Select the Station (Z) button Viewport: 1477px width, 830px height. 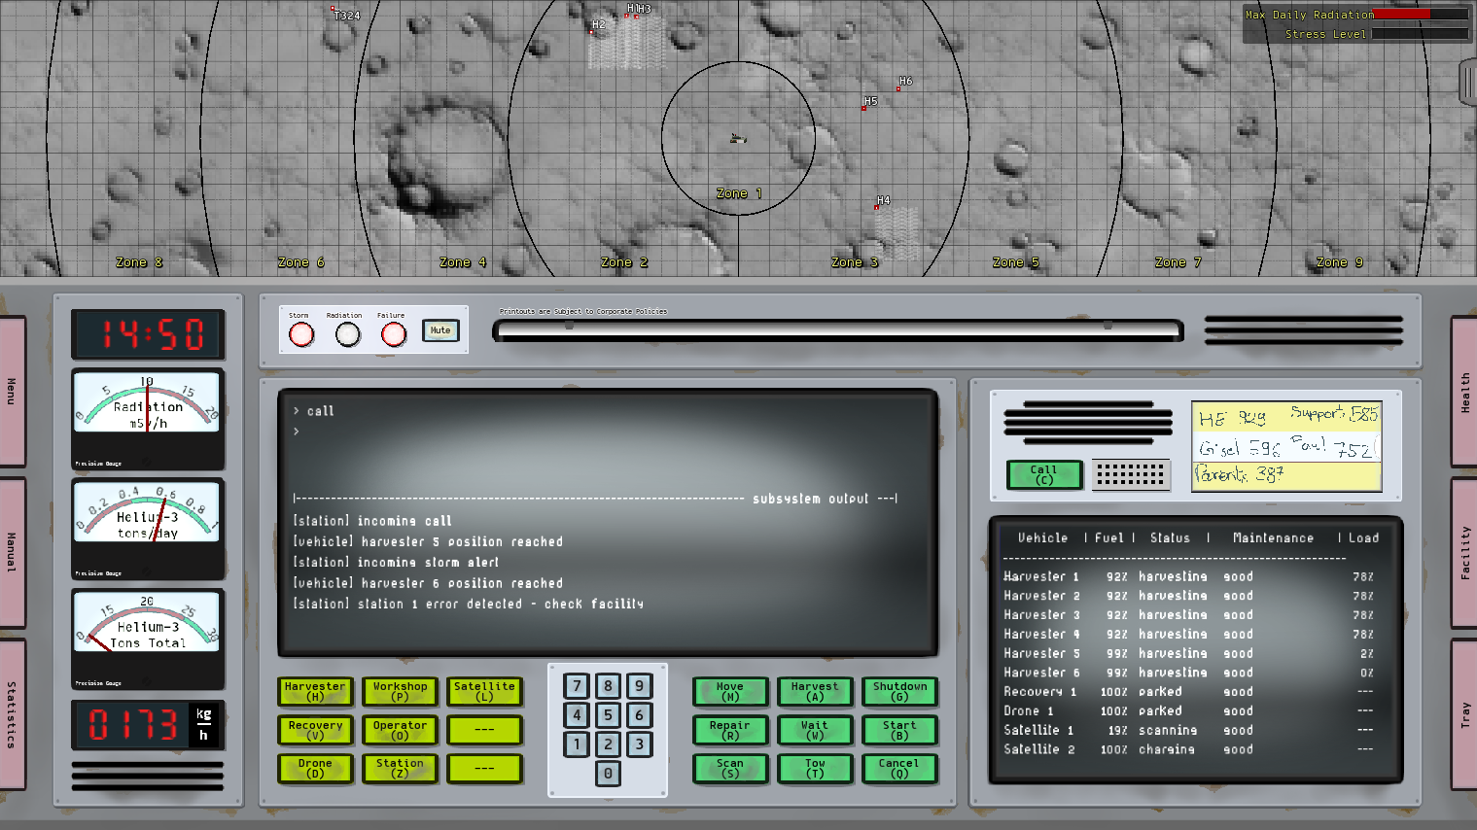point(400,769)
